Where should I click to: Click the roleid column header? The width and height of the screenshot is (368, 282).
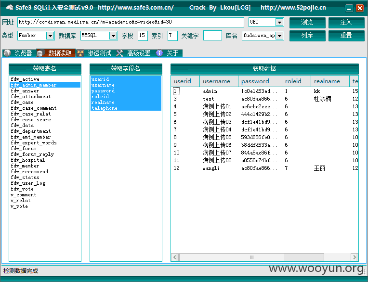pyautogui.click(x=296, y=81)
